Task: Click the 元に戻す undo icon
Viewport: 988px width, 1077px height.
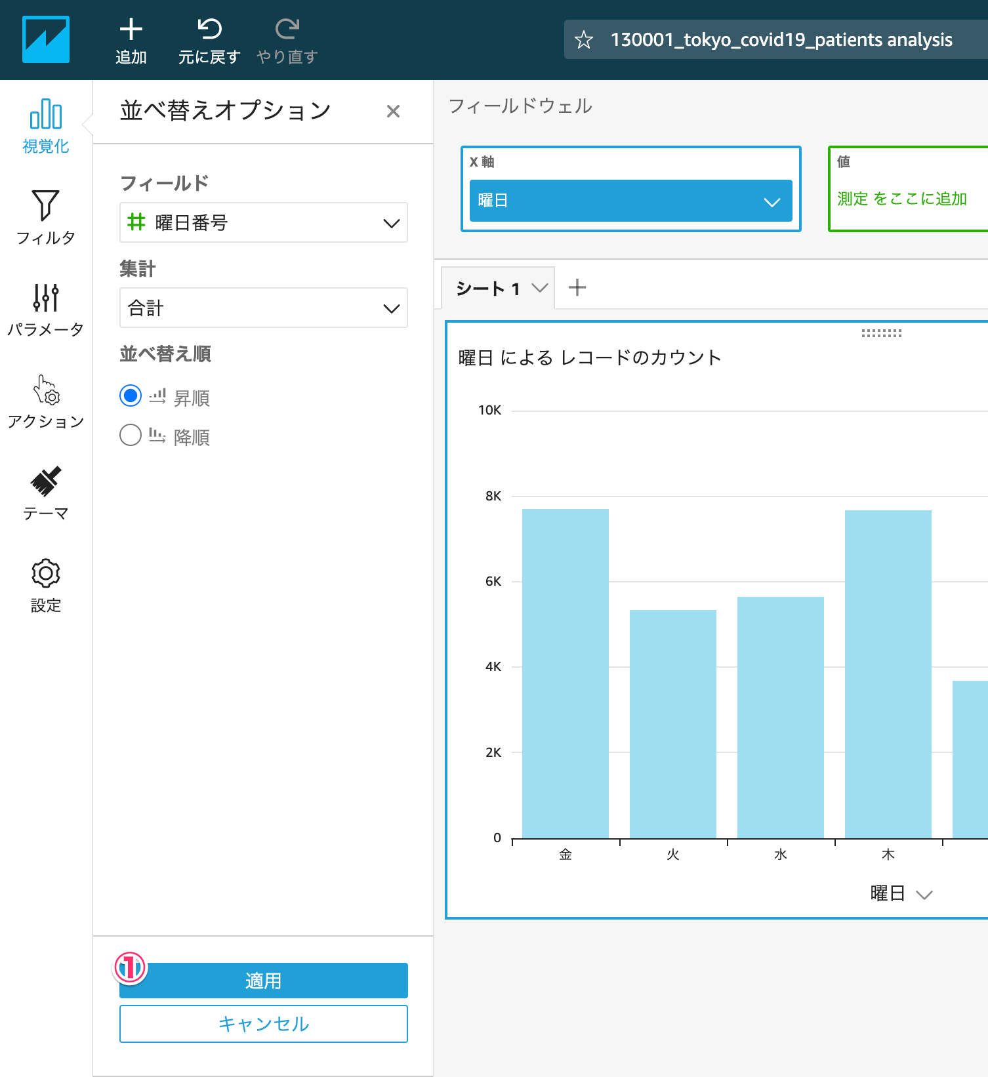Action: pos(209,30)
